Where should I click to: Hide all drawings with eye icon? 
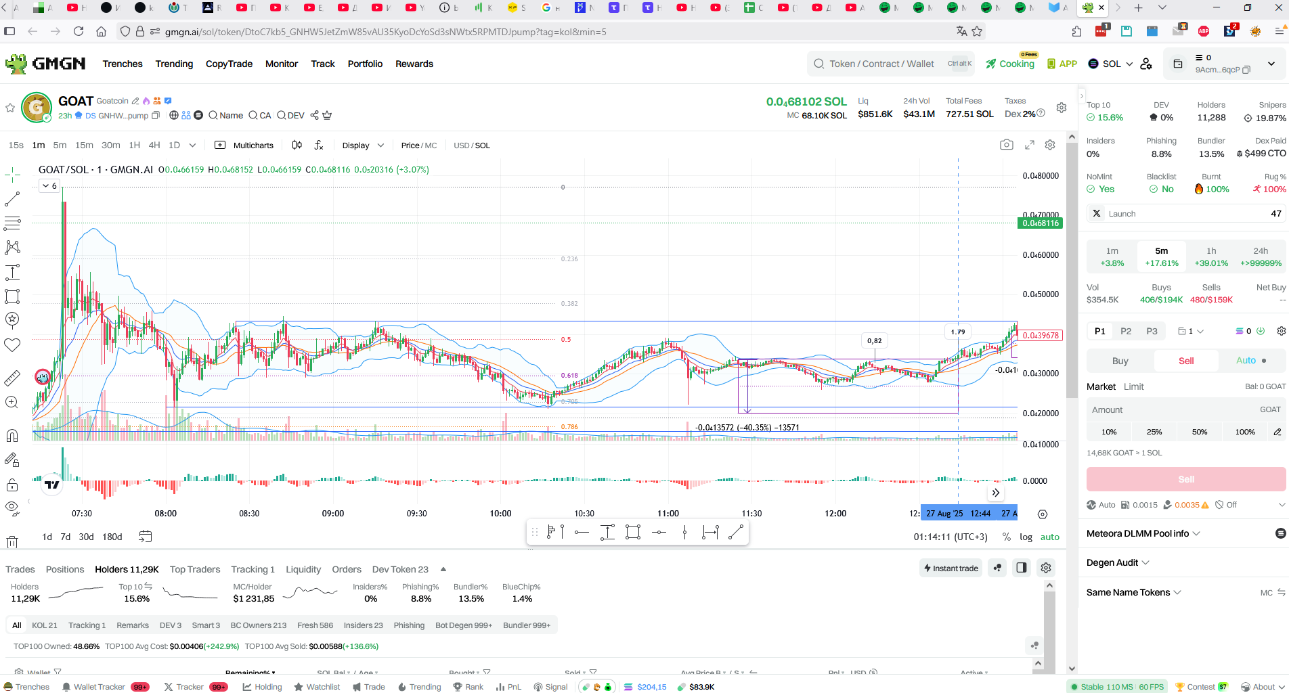pos(12,508)
